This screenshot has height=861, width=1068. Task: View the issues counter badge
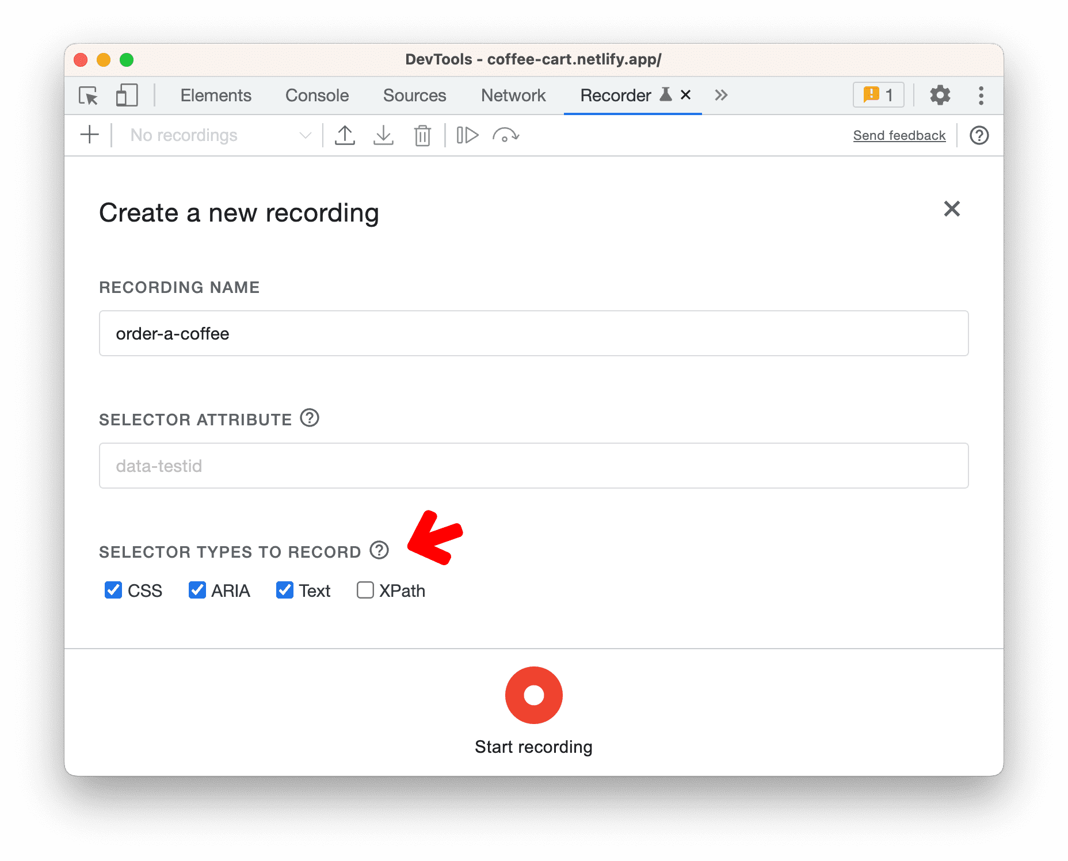point(878,94)
